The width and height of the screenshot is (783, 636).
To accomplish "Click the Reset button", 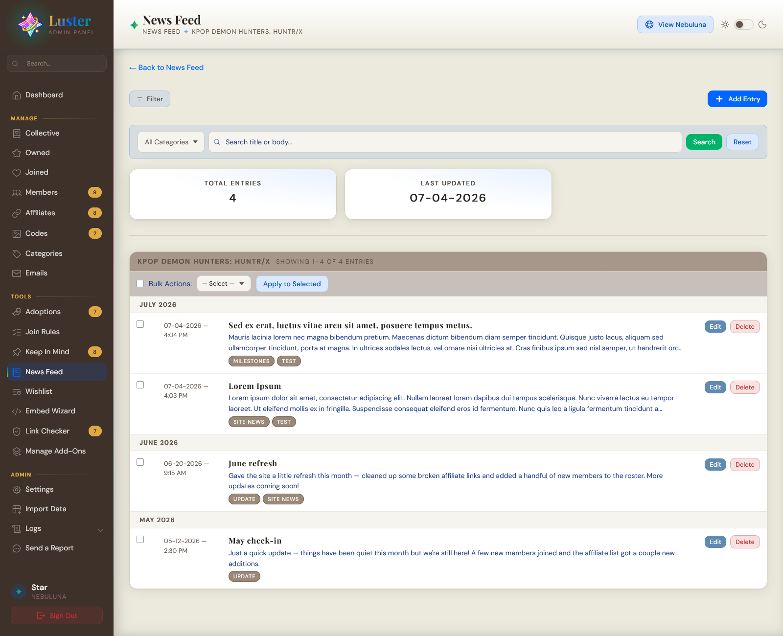I will (x=742, y=142).
